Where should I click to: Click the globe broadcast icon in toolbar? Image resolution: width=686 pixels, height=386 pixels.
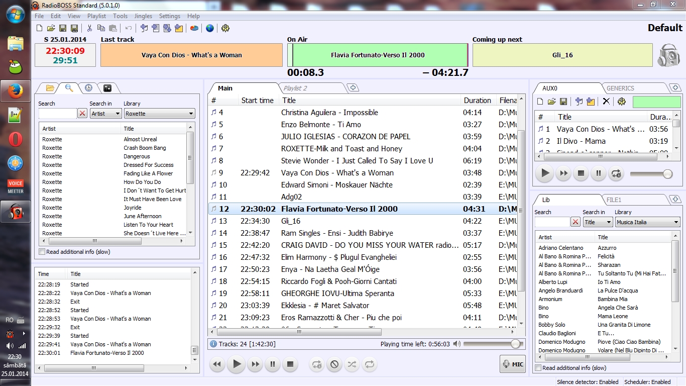click(210, 28)
